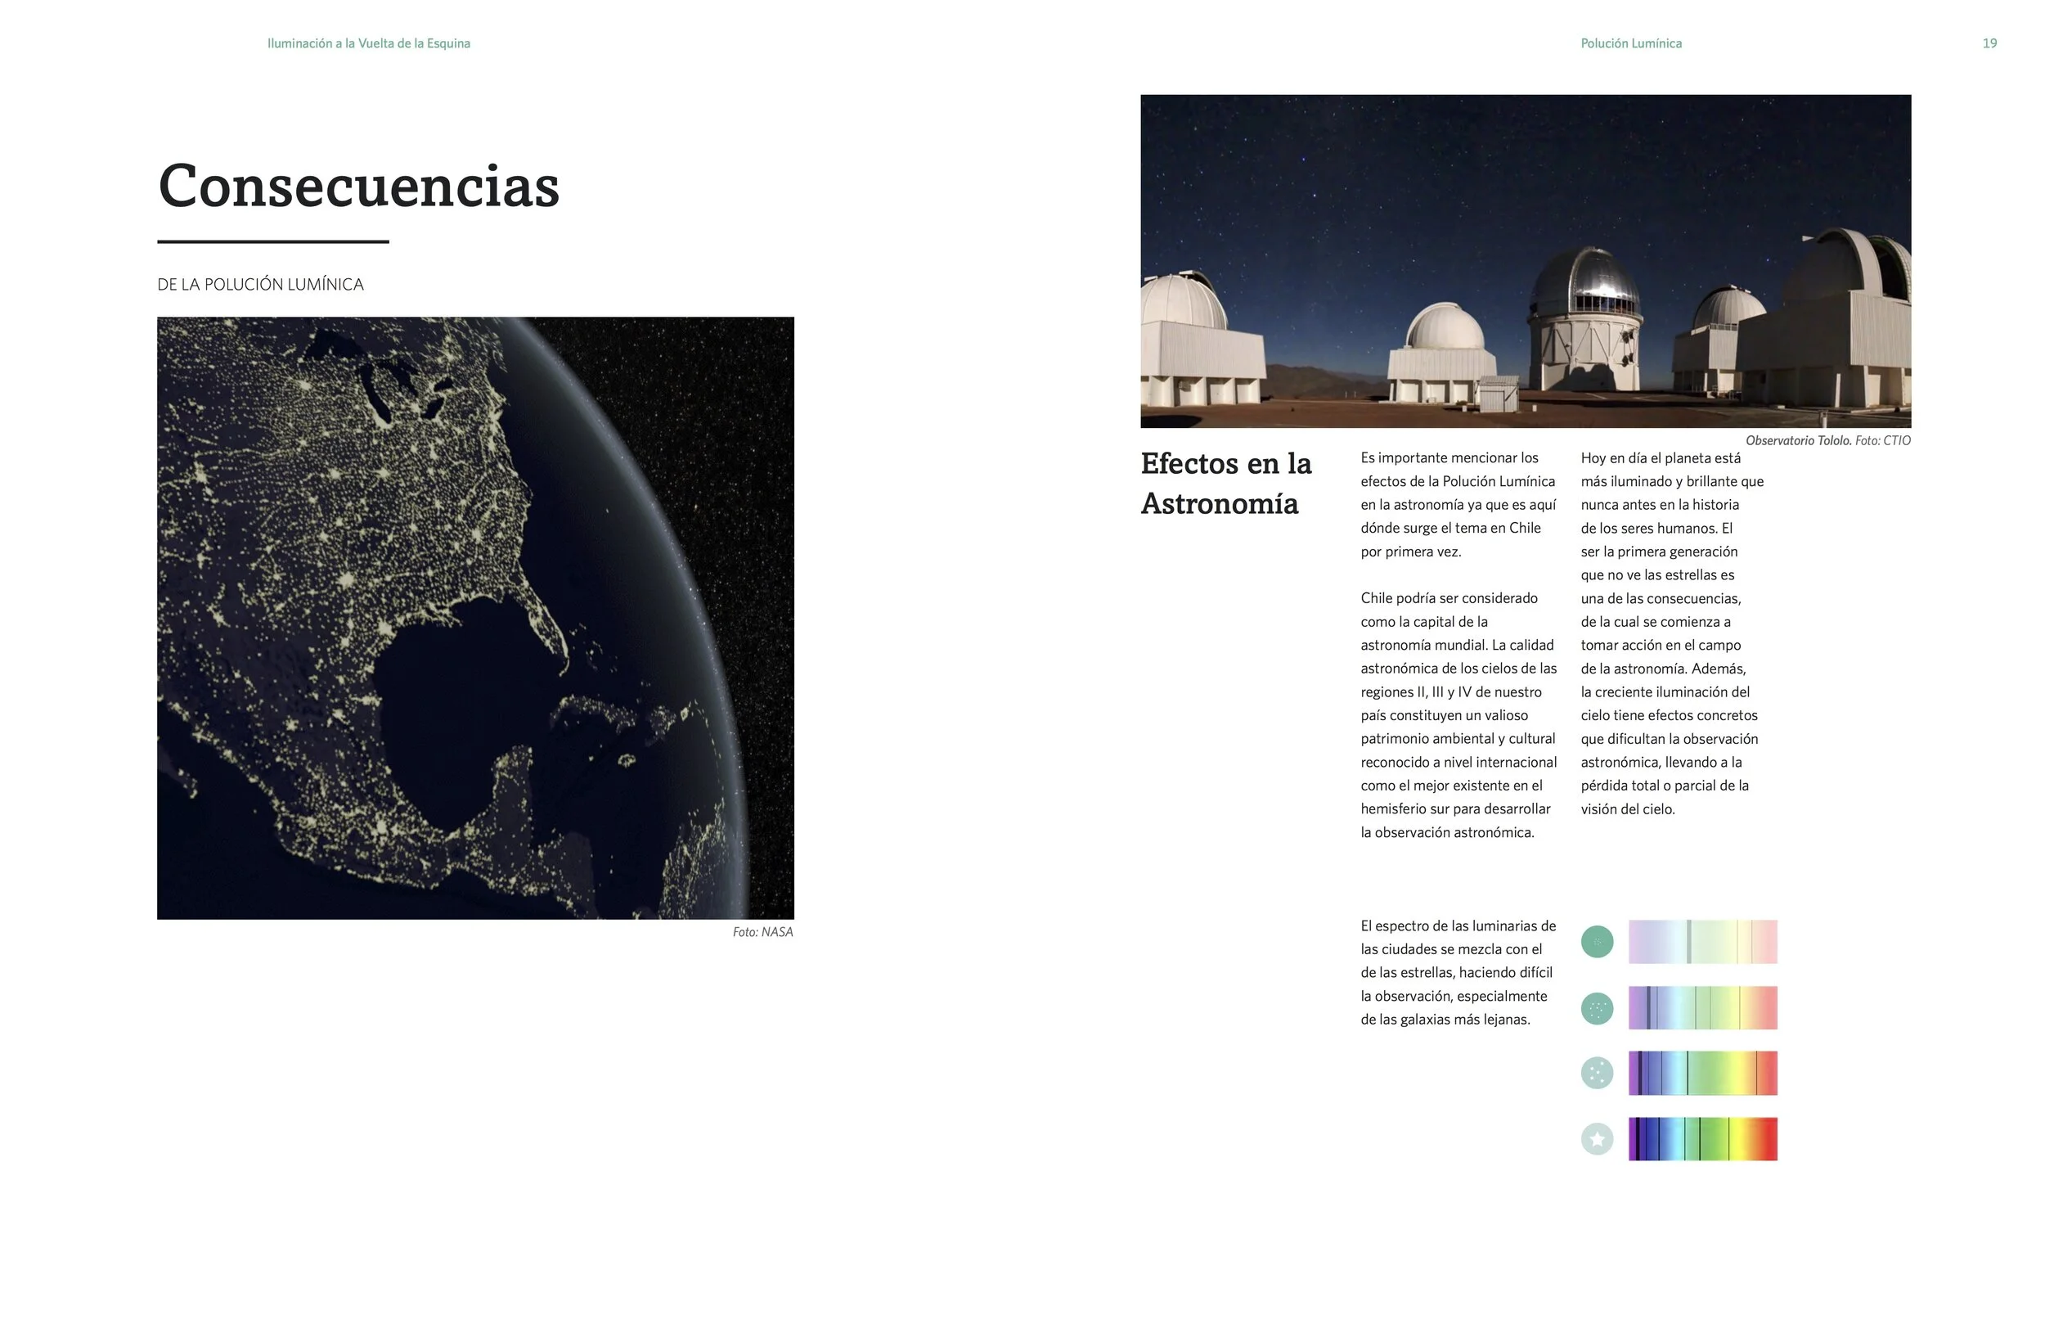Click the paragraph starting 'Es importante mencionar los'

pos(1458,505)
